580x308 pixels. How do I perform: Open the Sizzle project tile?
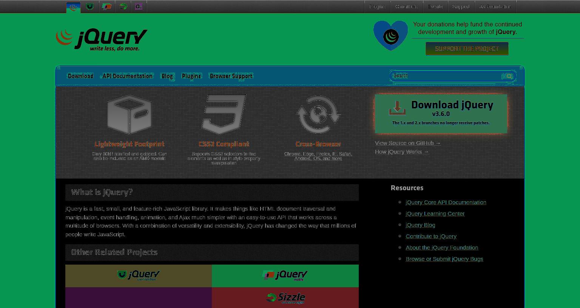pyautogui.click(x=285, y=298)
